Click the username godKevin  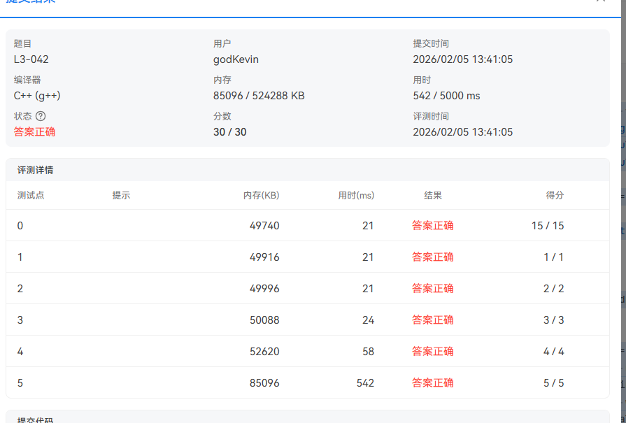236,59
